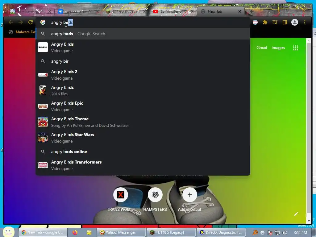The width and height of the screenshot is (316, 237).
Task: Switch to the VK browser tab
Action: [77, 11]
